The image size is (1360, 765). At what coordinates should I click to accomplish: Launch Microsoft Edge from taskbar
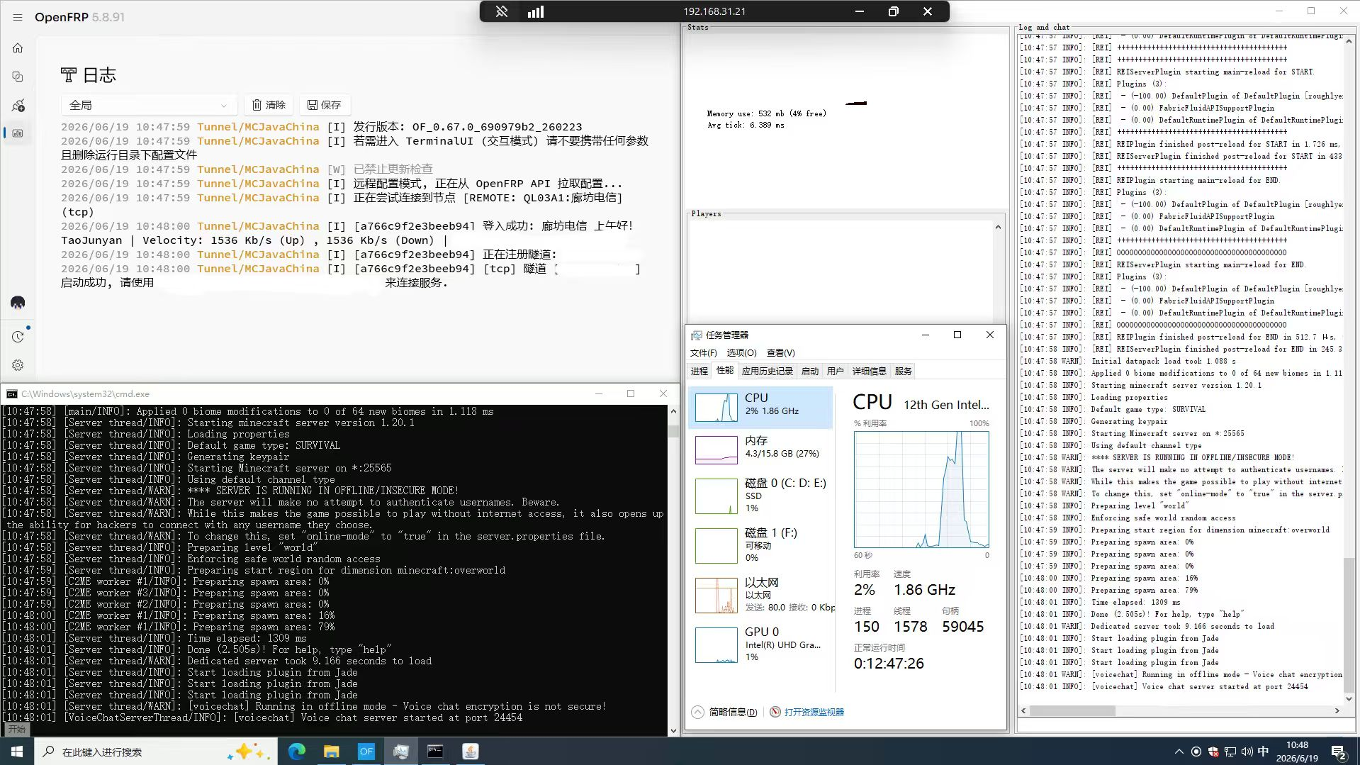(x=297, y=752)
